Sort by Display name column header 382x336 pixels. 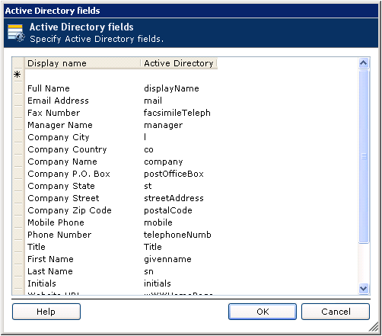pyautogui.click(x=83, y=63)
